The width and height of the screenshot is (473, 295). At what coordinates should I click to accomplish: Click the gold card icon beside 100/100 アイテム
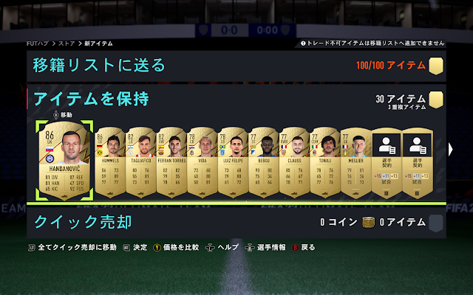[435, 66]
